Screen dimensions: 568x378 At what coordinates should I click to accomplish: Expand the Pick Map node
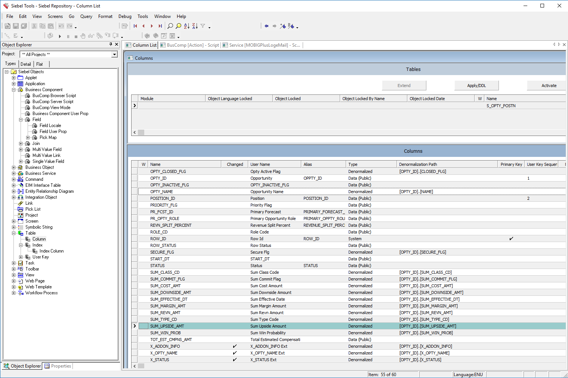[x=28, y=137]
